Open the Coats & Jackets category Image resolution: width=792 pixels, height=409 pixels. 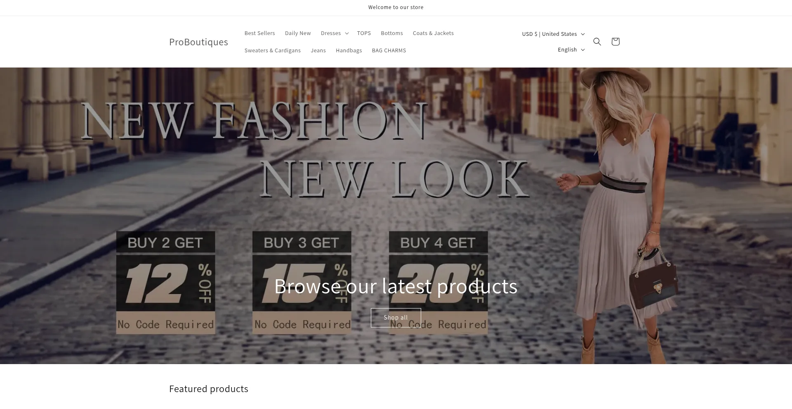433,33
